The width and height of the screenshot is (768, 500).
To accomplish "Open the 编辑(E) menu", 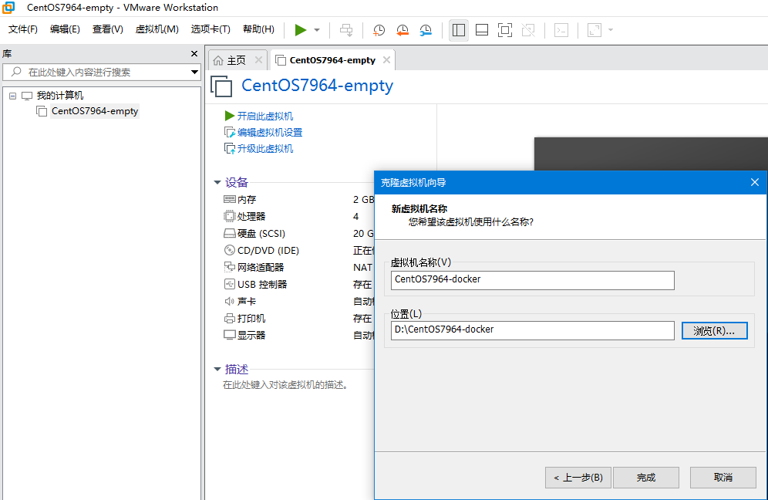I will (65, 29).
